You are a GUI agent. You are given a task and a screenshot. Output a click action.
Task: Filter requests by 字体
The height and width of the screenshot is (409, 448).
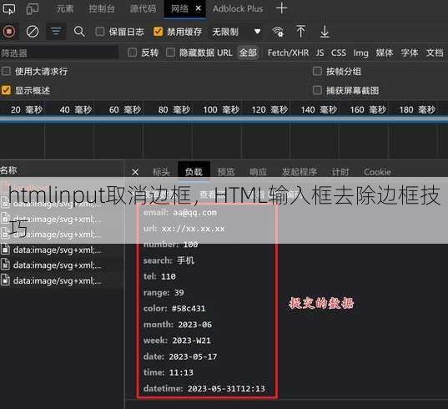409,53
